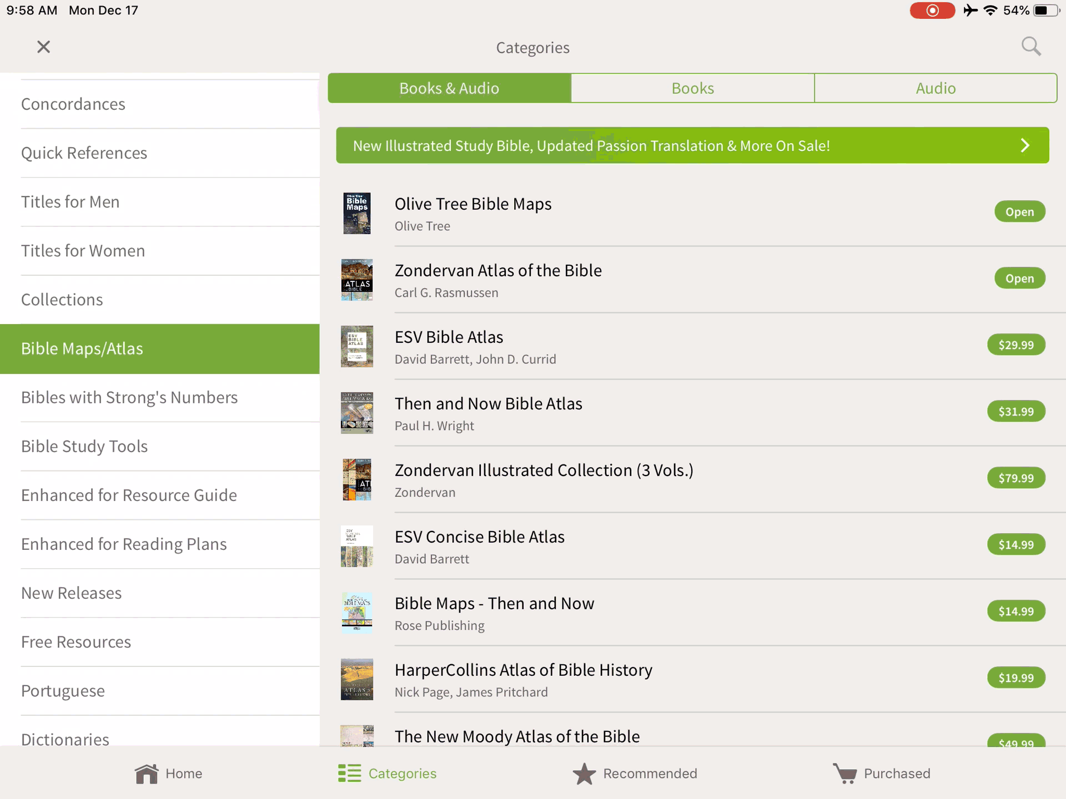Tap the ESV Bible Atlas cover thumbnail

356,346
